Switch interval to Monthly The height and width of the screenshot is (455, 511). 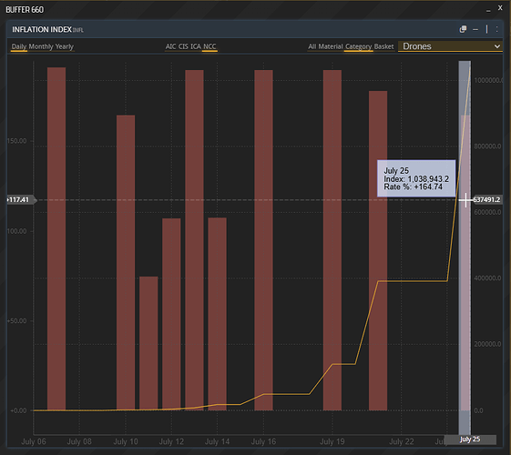click(41, 46)
